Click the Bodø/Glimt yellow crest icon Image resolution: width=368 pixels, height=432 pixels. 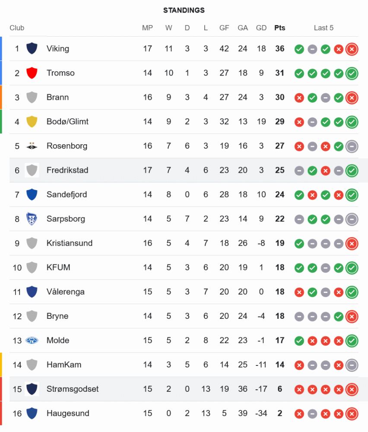pyautogui.click(x=32, y=121)
